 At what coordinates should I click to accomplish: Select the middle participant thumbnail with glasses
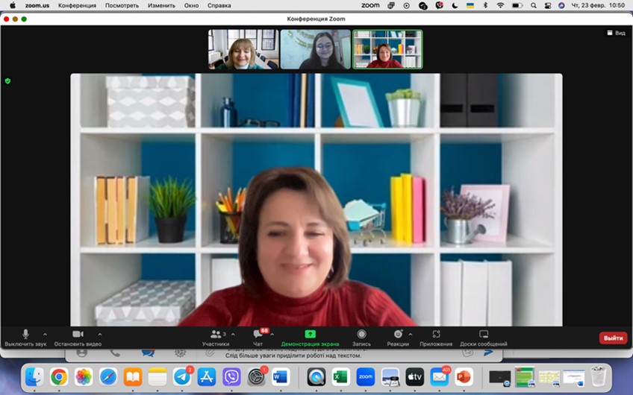coord(315,49)
